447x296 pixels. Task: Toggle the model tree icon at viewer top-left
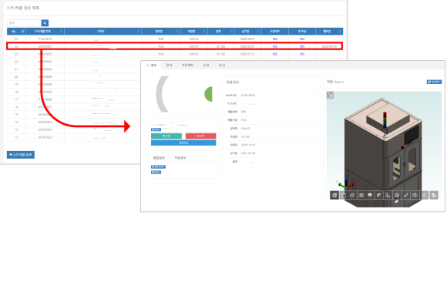coord(330,95)
